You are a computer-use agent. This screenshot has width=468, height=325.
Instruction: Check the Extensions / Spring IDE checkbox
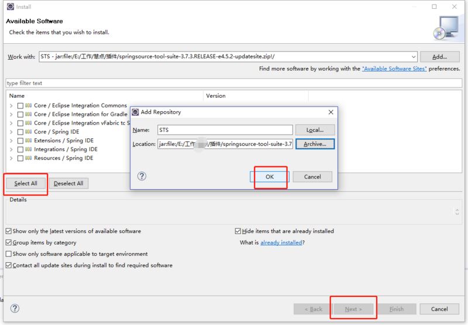20,141
